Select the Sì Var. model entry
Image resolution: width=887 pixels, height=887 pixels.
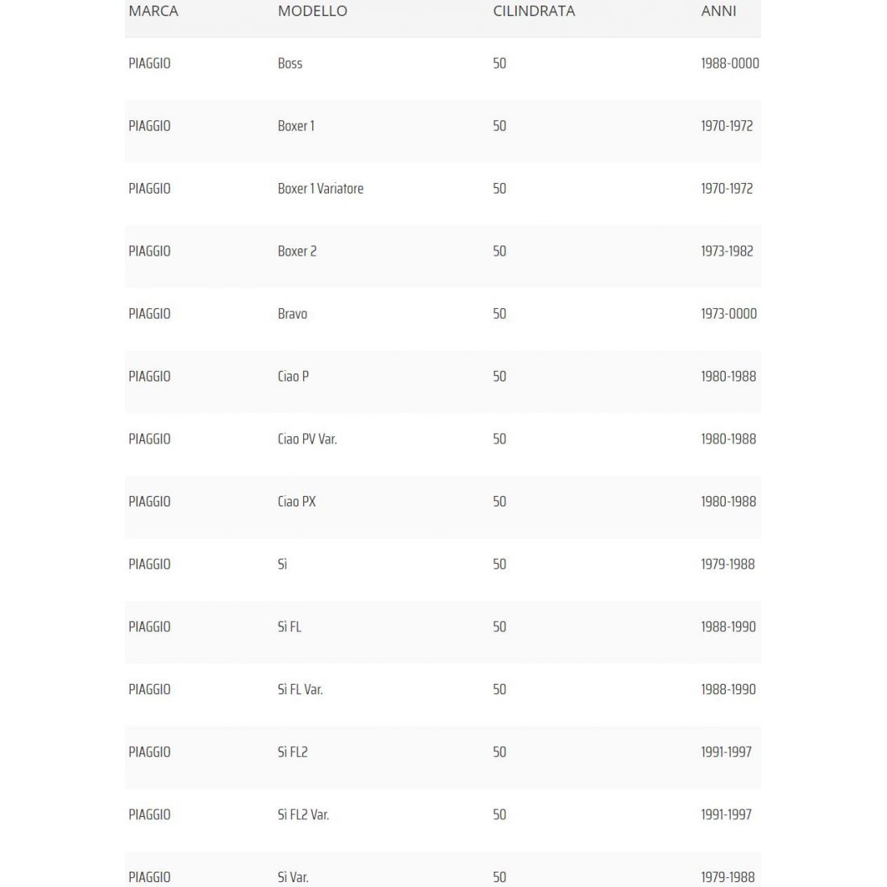click(x=293, y=877)
